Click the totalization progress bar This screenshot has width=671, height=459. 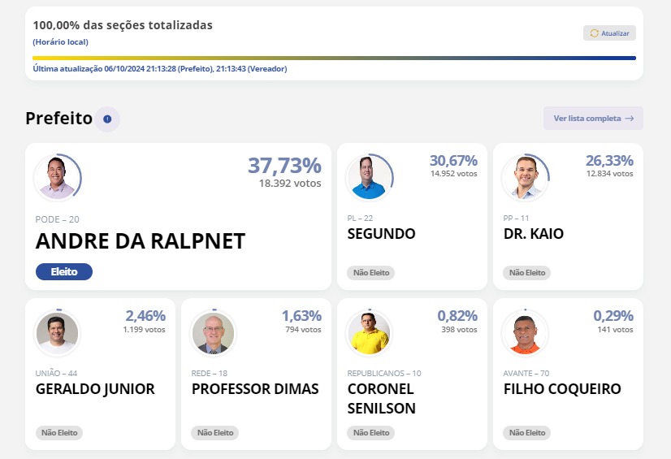[x=334, y=58]
